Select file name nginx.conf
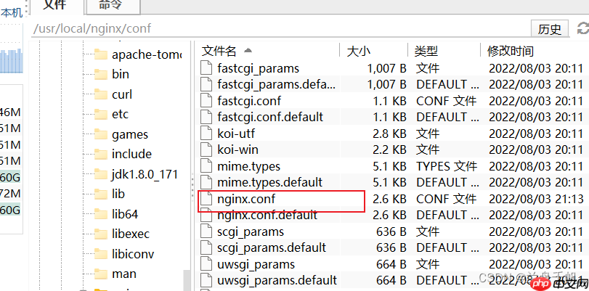589x291 pixels. 246,199
